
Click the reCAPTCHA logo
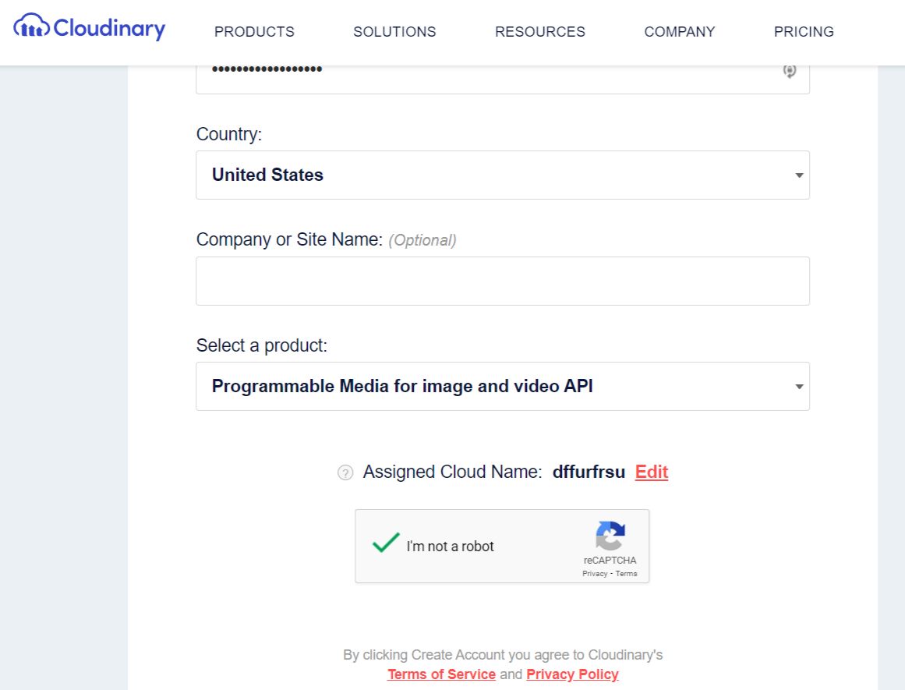(x=610, y=536)
